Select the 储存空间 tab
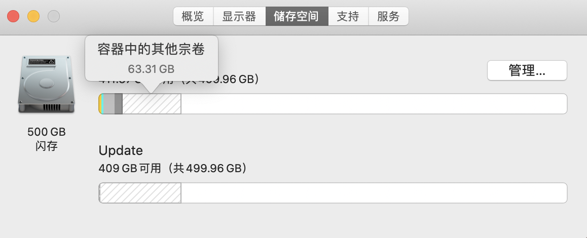The height and width of the screenshot is (238, 587). point(297,17)
